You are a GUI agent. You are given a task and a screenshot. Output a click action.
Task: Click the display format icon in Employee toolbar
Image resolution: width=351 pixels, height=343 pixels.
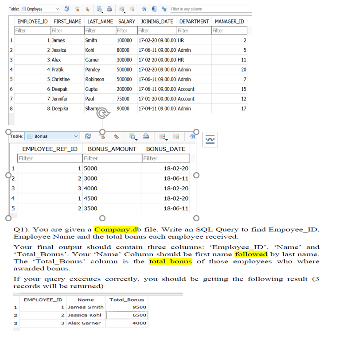154,9
